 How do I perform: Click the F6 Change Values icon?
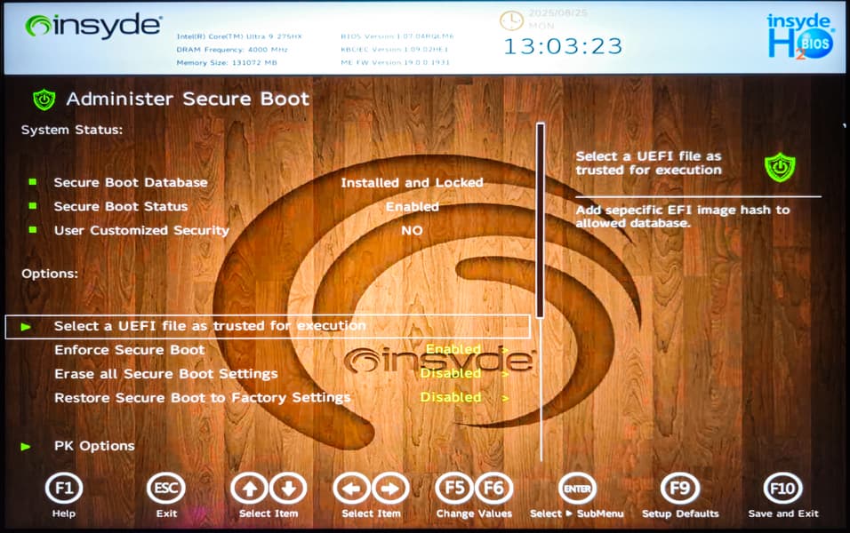493,489
